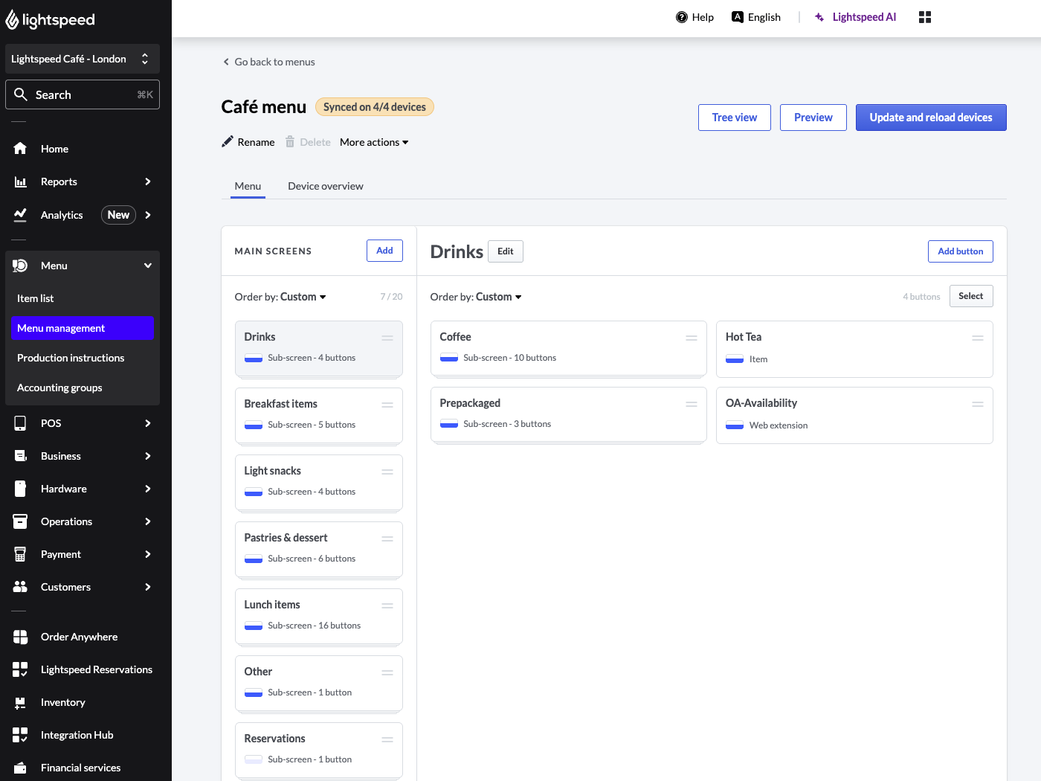The height and width of the screenshot is (781, 1041).
Task: Click the POS tablet icon
Action: pos(20,423)
